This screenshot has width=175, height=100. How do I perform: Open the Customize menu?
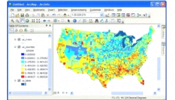95,10
